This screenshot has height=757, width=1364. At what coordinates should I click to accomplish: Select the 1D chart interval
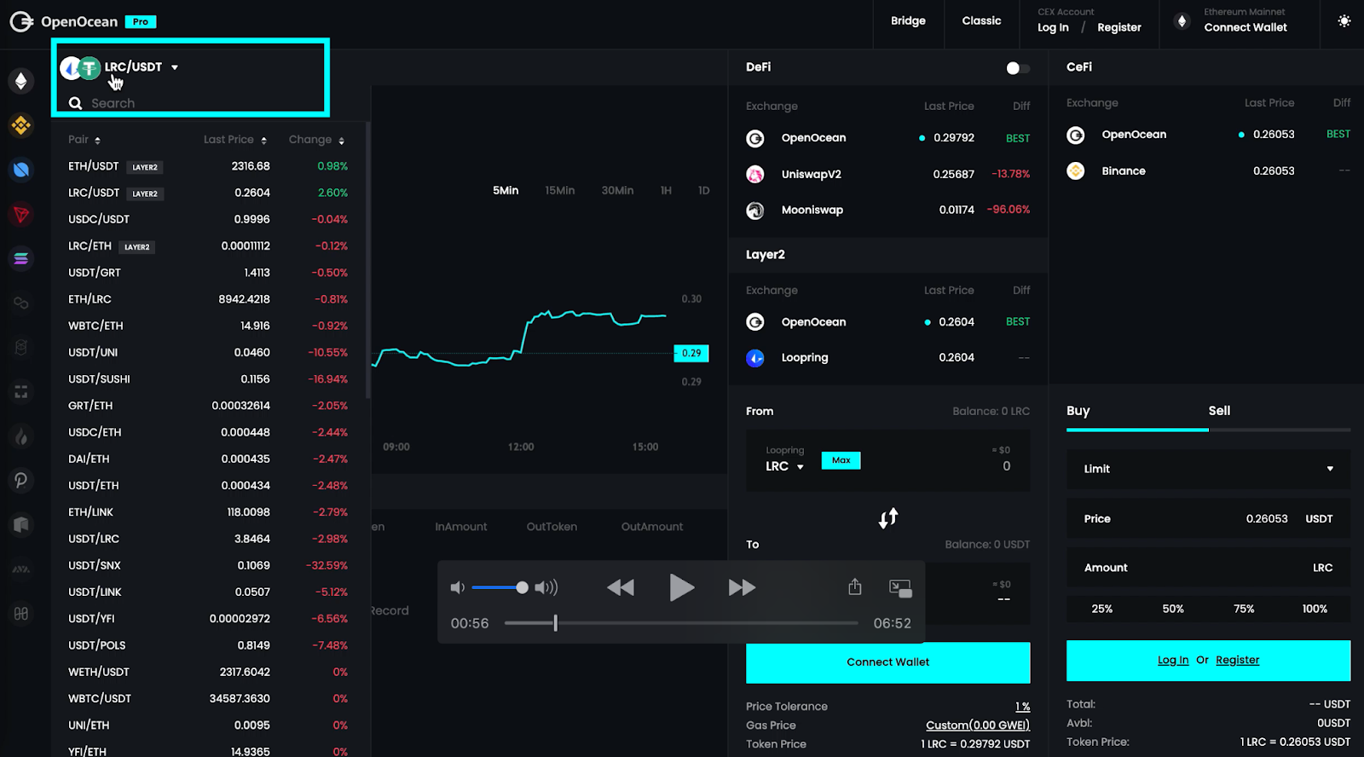tap(703, 190)
